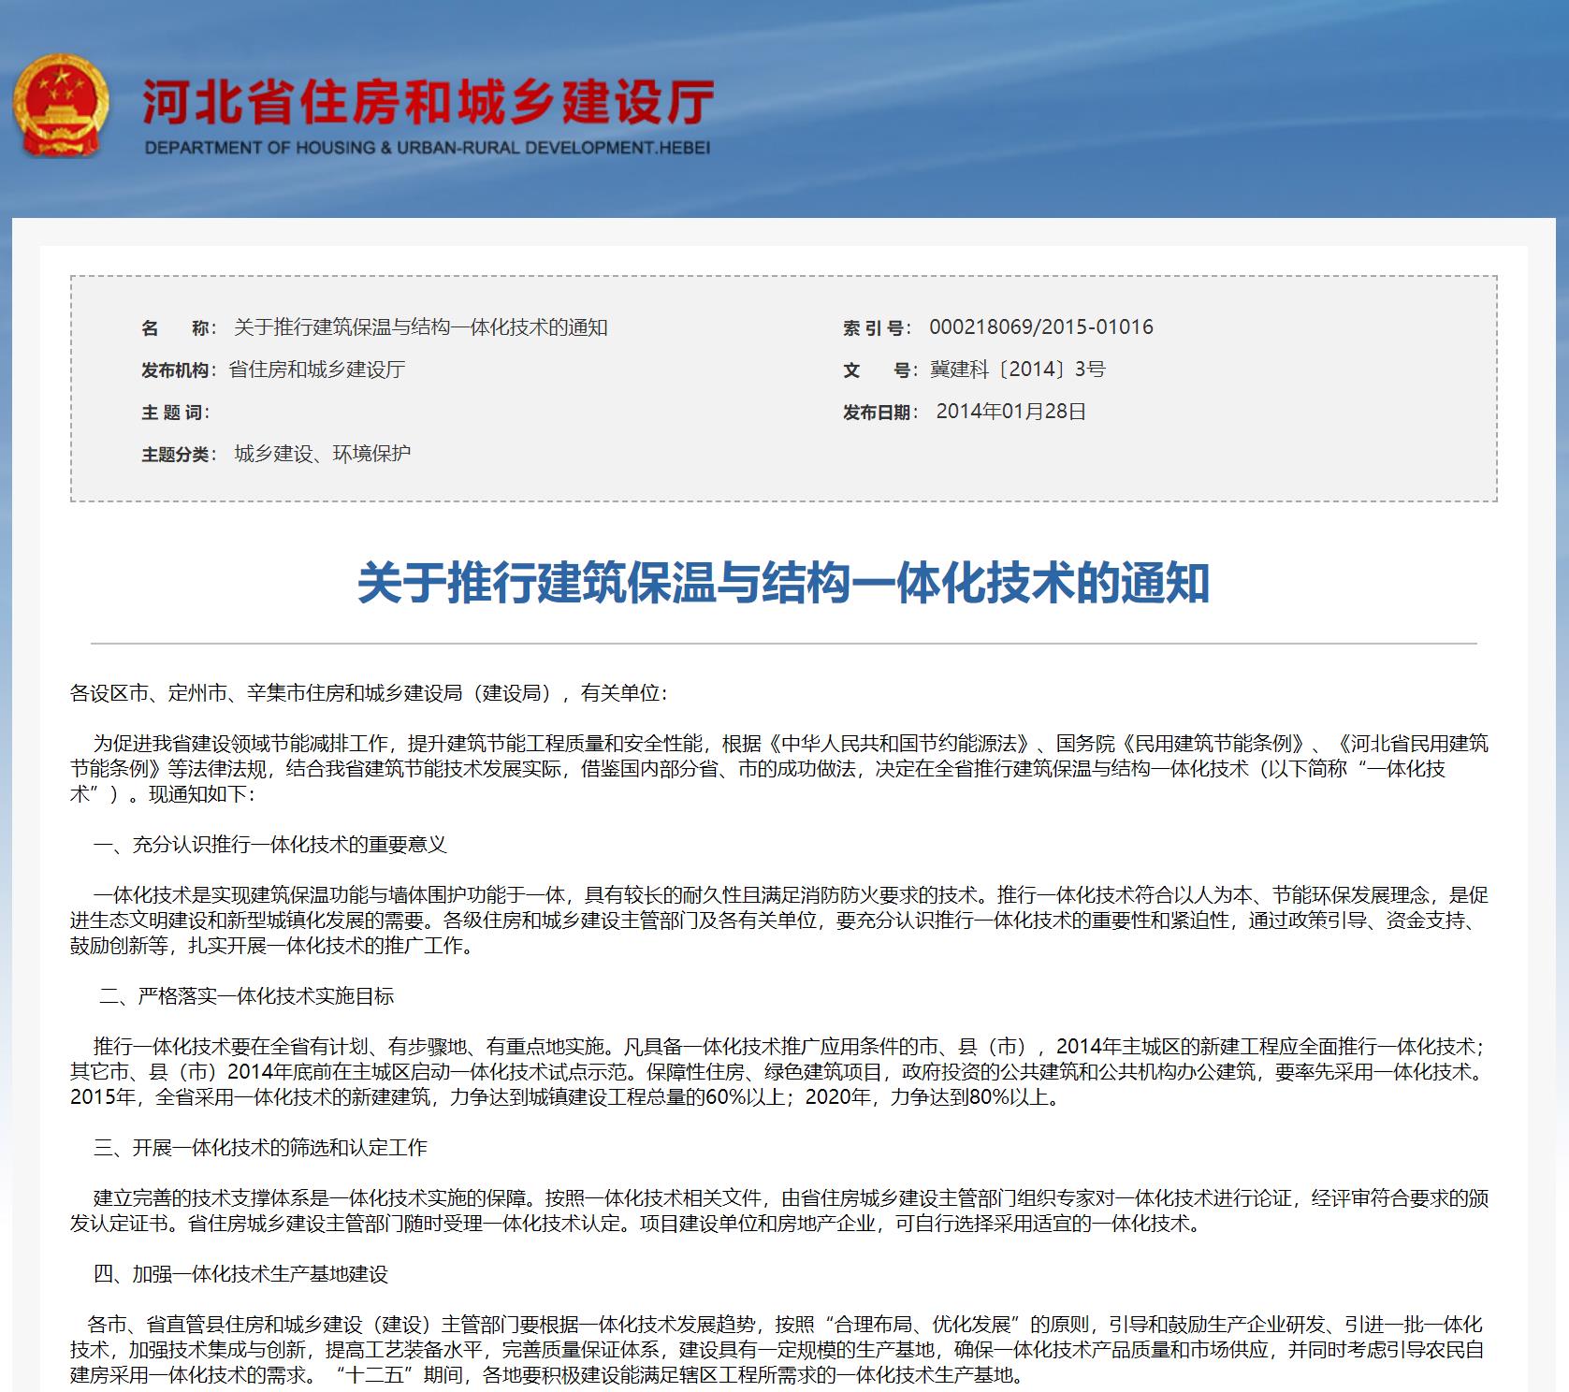Click the English department name subtitle

428,148
